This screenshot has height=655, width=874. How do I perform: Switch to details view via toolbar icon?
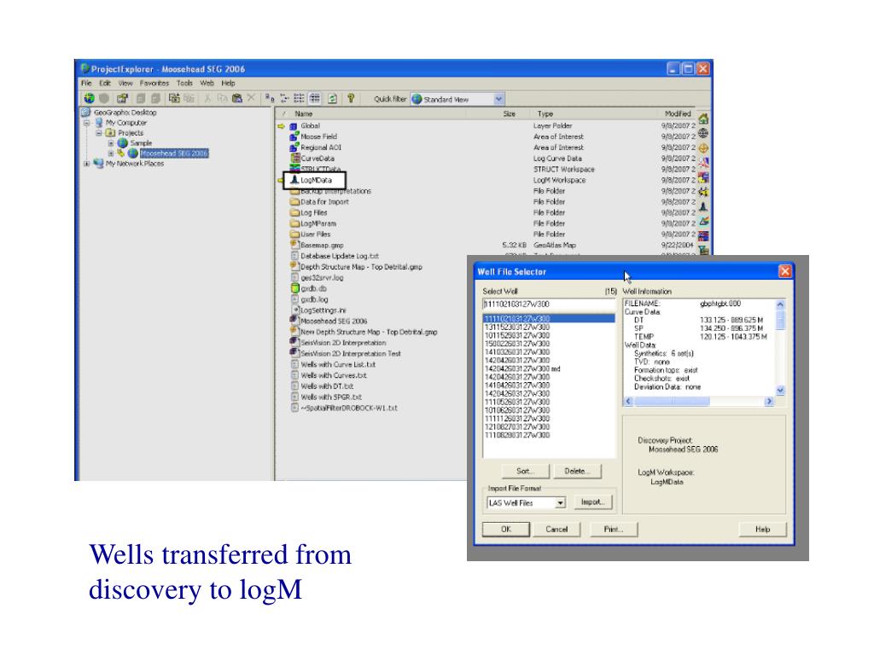315,99
